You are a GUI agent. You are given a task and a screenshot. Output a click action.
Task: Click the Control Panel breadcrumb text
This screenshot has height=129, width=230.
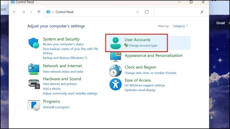(x=64, y=12)
